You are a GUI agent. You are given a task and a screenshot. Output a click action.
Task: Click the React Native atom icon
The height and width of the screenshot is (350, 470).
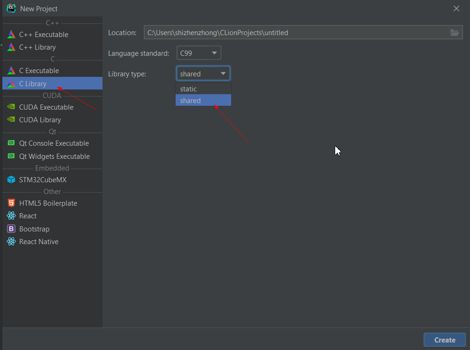[11, 241]
